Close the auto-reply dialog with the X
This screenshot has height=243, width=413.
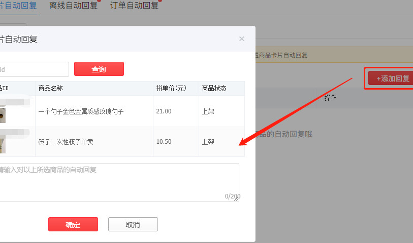(x=242, y=39)
